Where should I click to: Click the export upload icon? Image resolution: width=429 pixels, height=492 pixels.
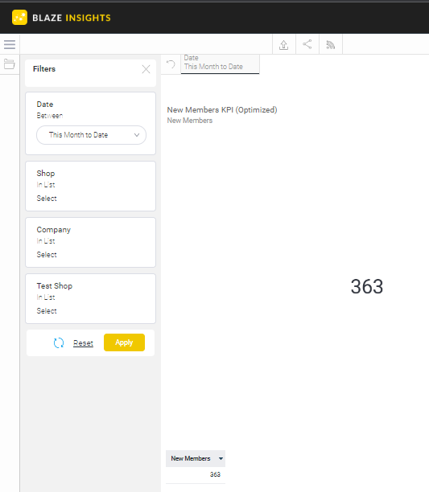click(x=283, y=44)
